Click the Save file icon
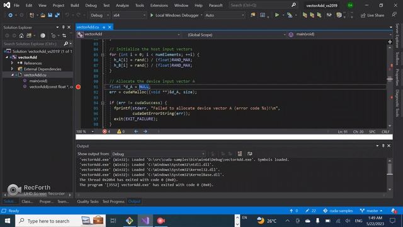 [50, 15]
